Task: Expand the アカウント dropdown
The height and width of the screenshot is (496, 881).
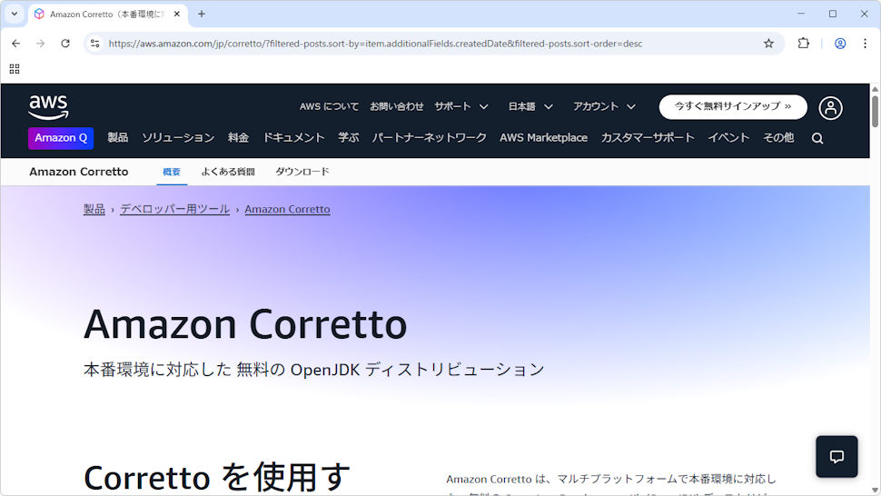Action: point(604,106)
